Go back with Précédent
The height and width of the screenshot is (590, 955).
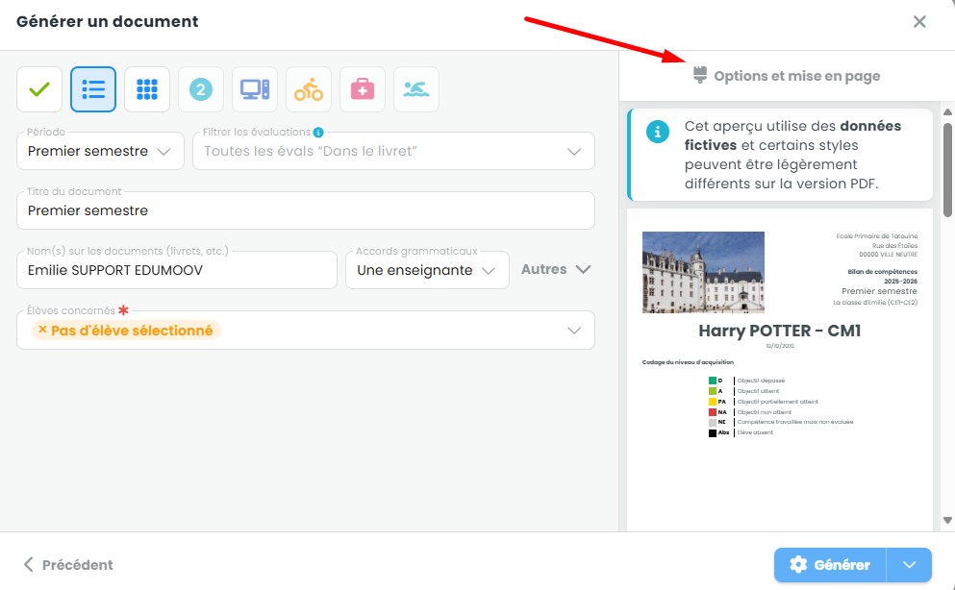click(x=68, y=565)
